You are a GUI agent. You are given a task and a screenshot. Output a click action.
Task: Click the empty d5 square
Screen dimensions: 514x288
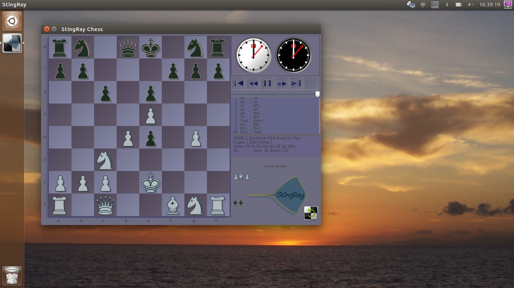pyautogui.click(x=128, y=115)
